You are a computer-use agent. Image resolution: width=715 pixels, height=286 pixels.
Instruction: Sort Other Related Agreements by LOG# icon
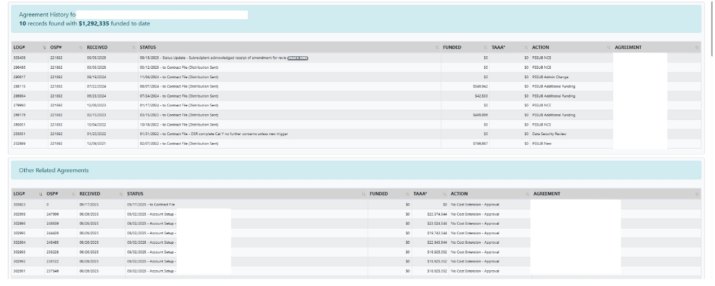(40, 194)
